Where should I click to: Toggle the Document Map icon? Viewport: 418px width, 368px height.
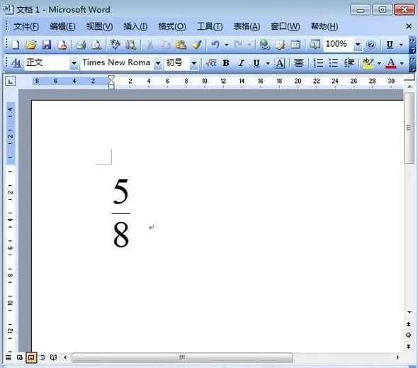coord(315,45)
